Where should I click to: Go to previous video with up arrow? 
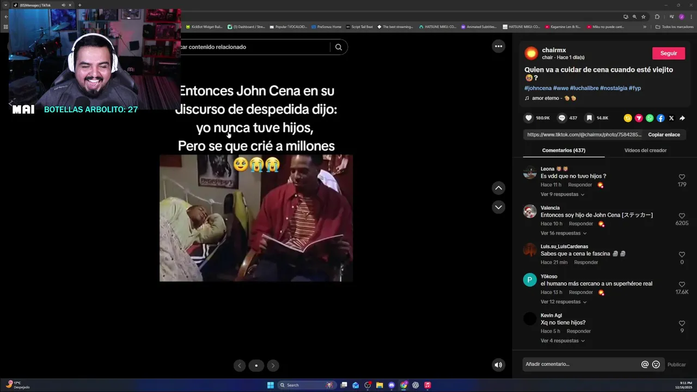[x=498, y=188]
